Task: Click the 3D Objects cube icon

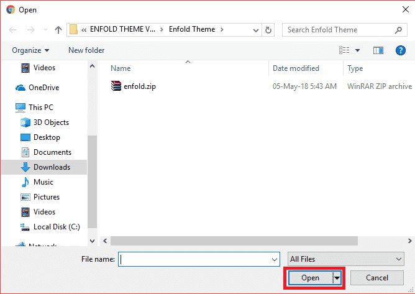Action: [x=25, y=122]
